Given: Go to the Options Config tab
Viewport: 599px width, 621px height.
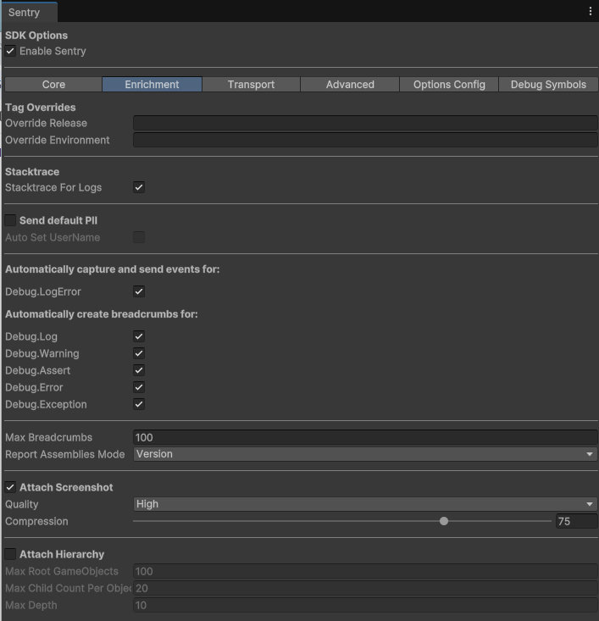Looking at the screenshot, I should tap(449, 85).
